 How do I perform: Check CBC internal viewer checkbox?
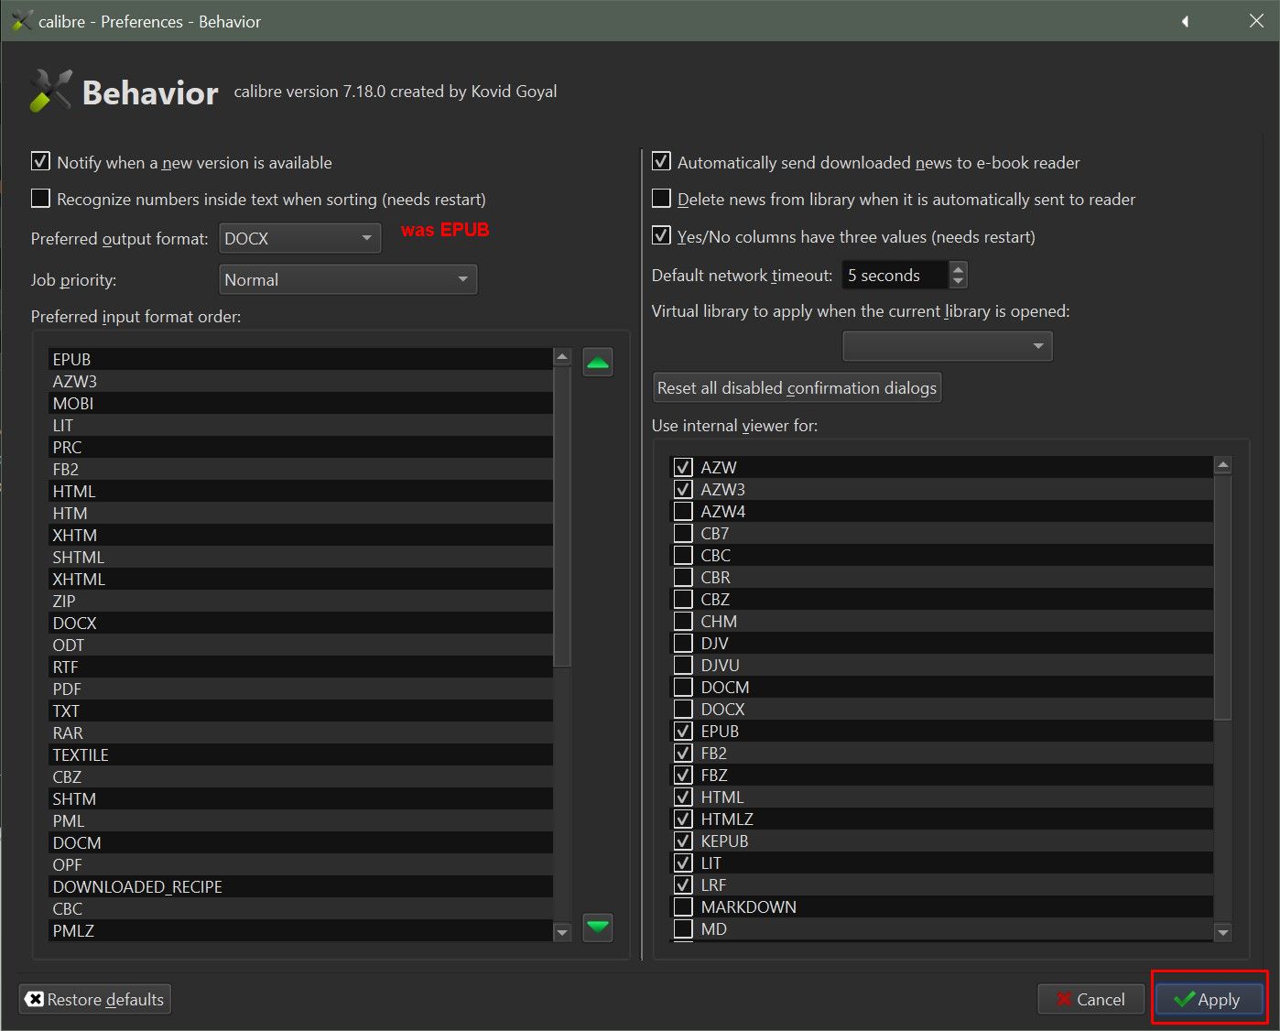[683, 555]
